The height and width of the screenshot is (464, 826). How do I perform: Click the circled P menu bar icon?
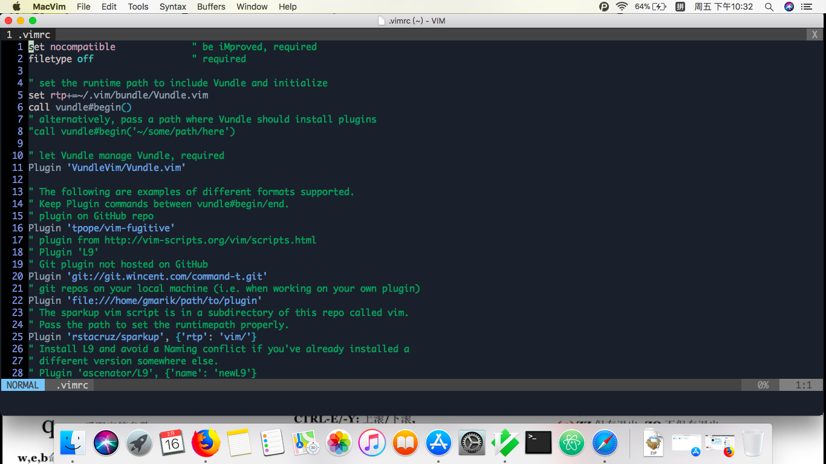603,7
